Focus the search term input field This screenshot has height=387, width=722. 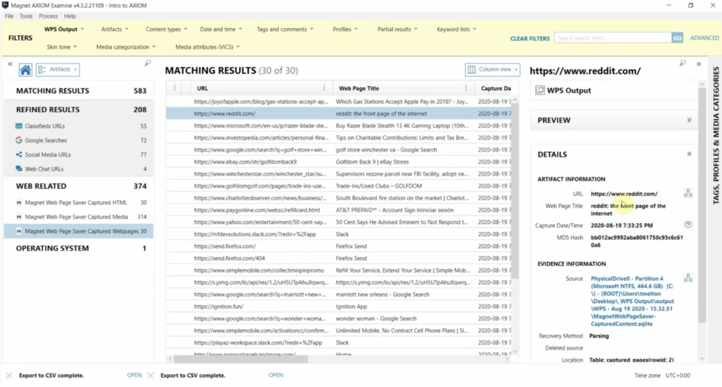[x=613, y=38]
